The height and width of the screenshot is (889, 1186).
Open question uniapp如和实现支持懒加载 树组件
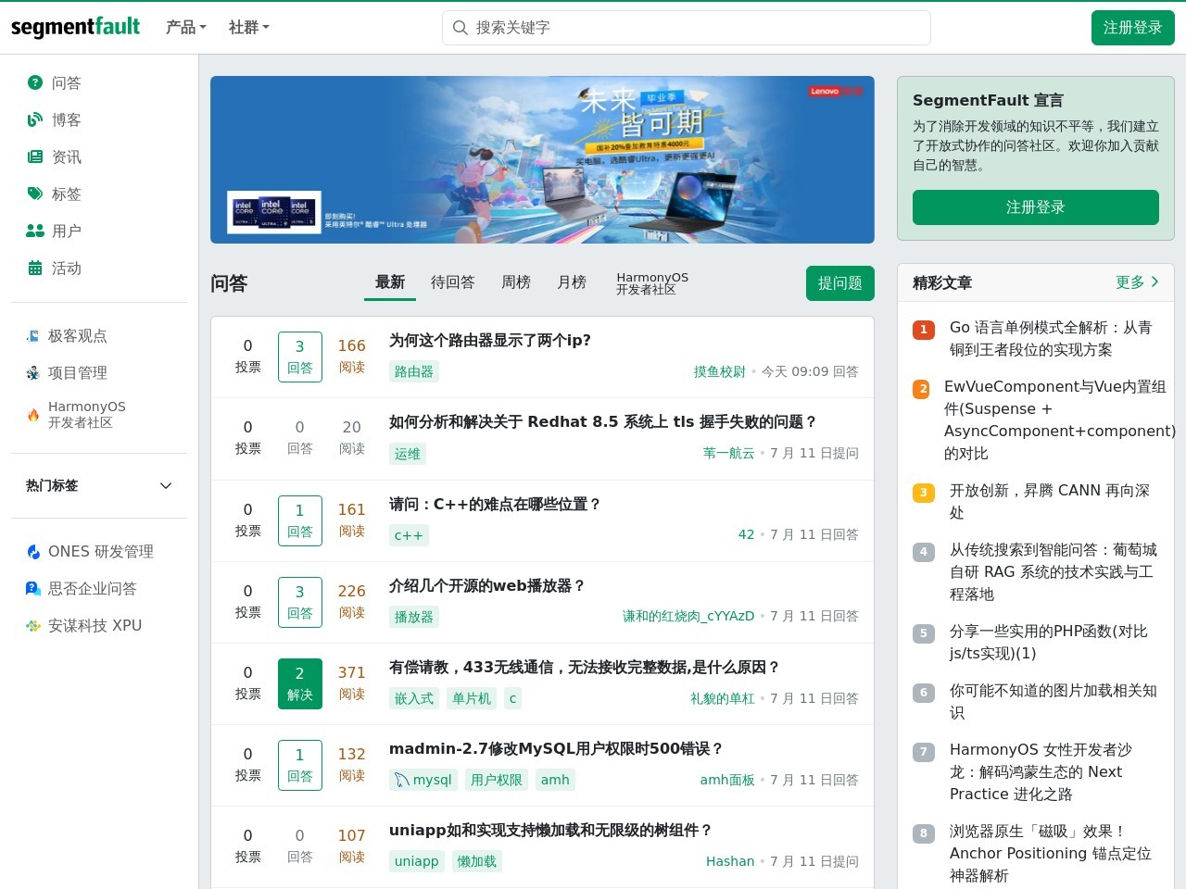pyautogui.click(x=551, y=830)
